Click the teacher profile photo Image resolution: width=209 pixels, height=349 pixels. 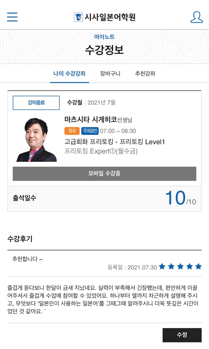pyautogui.click(x=36, y=140)
